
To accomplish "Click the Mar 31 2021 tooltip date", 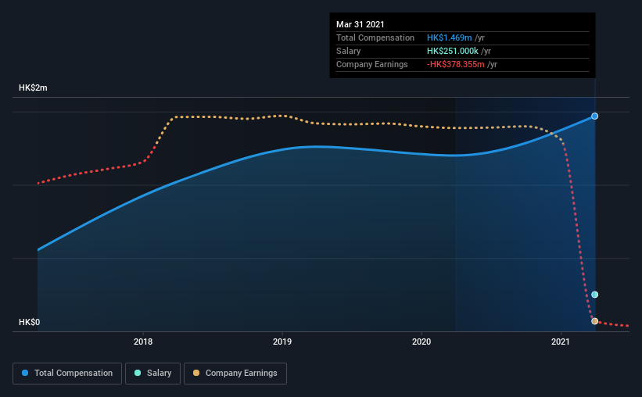I will [x=360, y=24].
